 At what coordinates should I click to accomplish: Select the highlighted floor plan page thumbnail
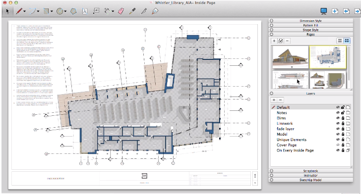(328, 57)
